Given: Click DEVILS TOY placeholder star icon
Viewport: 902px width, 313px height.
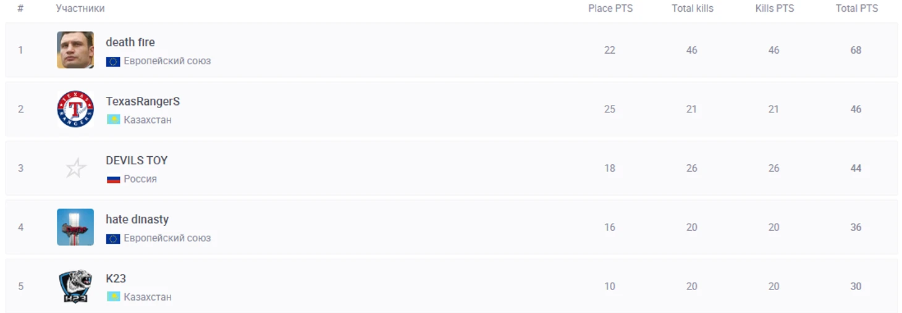Looking at the screenshot, I should coord(75,168).
